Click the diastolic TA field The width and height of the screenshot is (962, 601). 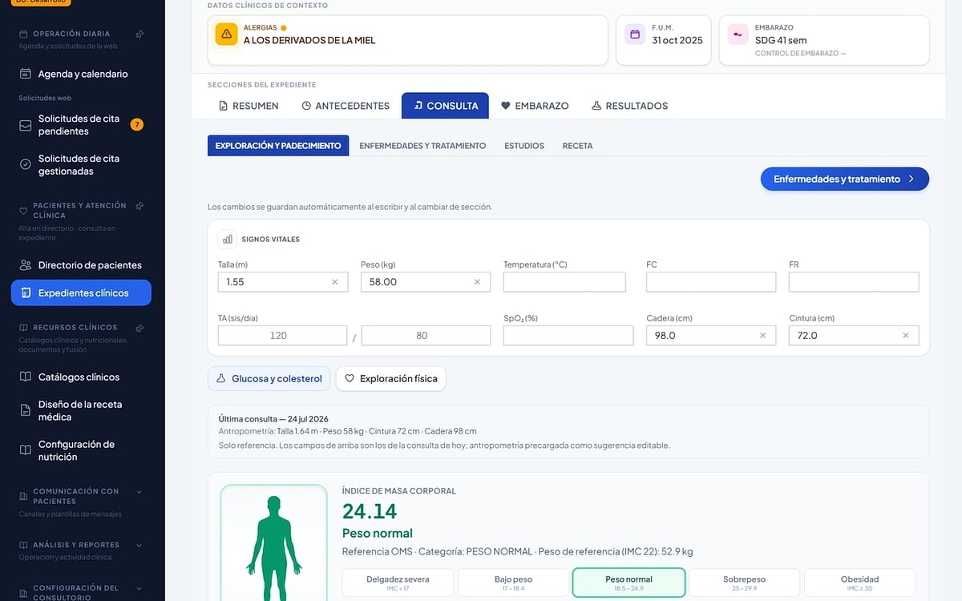click(426, 336)
